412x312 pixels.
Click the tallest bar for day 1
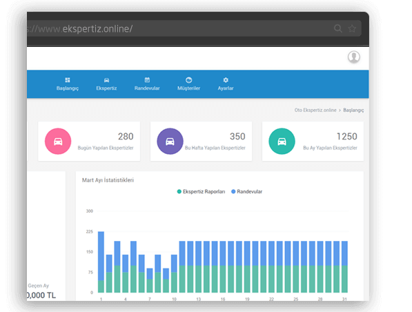[101, 262]
